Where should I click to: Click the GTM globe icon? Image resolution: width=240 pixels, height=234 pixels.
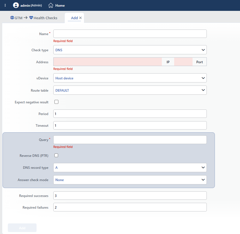[x=12, y=18]
